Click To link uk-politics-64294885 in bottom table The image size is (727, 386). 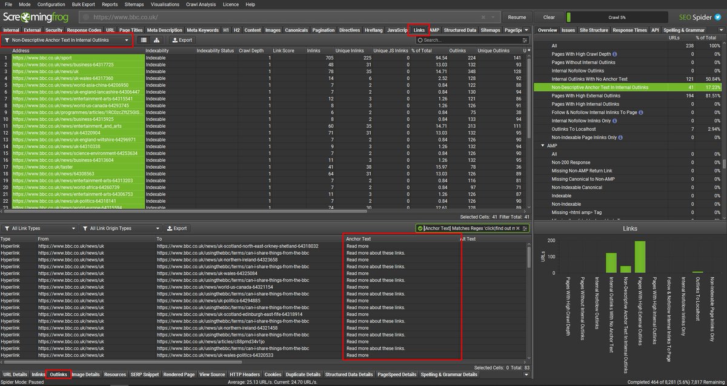click(210, 301)
